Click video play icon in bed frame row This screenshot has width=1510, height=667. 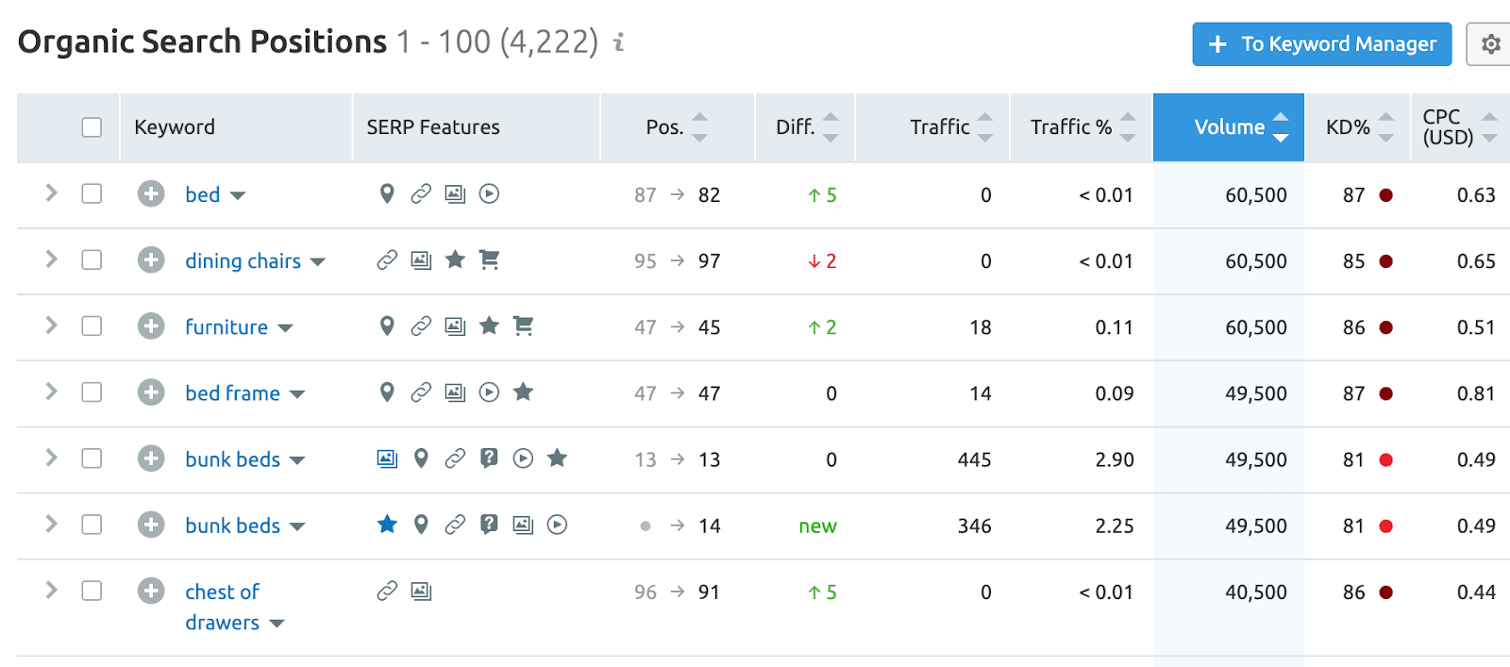[x=489, y=392]
